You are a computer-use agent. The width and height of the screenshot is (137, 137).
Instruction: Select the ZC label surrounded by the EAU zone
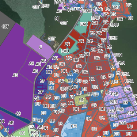pyautogui.click(x=67, y=44)
